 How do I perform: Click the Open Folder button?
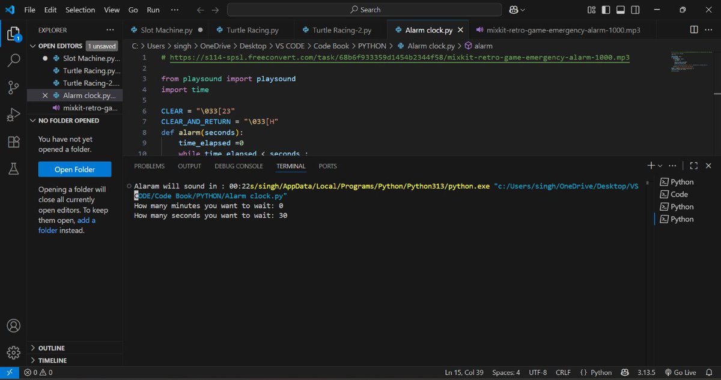tap(75, 169)
